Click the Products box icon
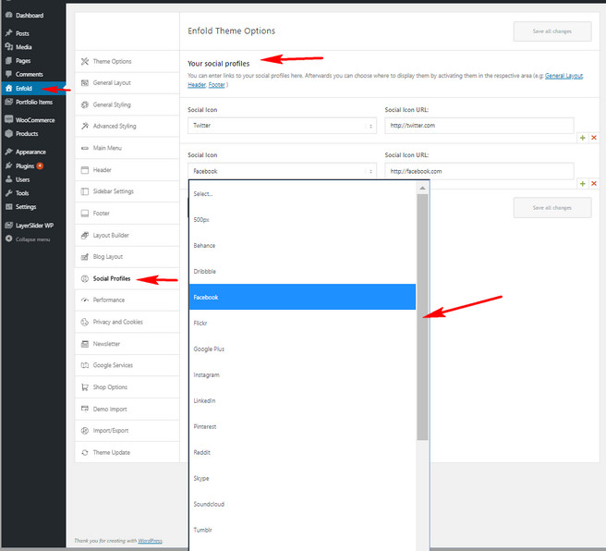The height and width of the screenshot is (551, 606). pos(9,133)
